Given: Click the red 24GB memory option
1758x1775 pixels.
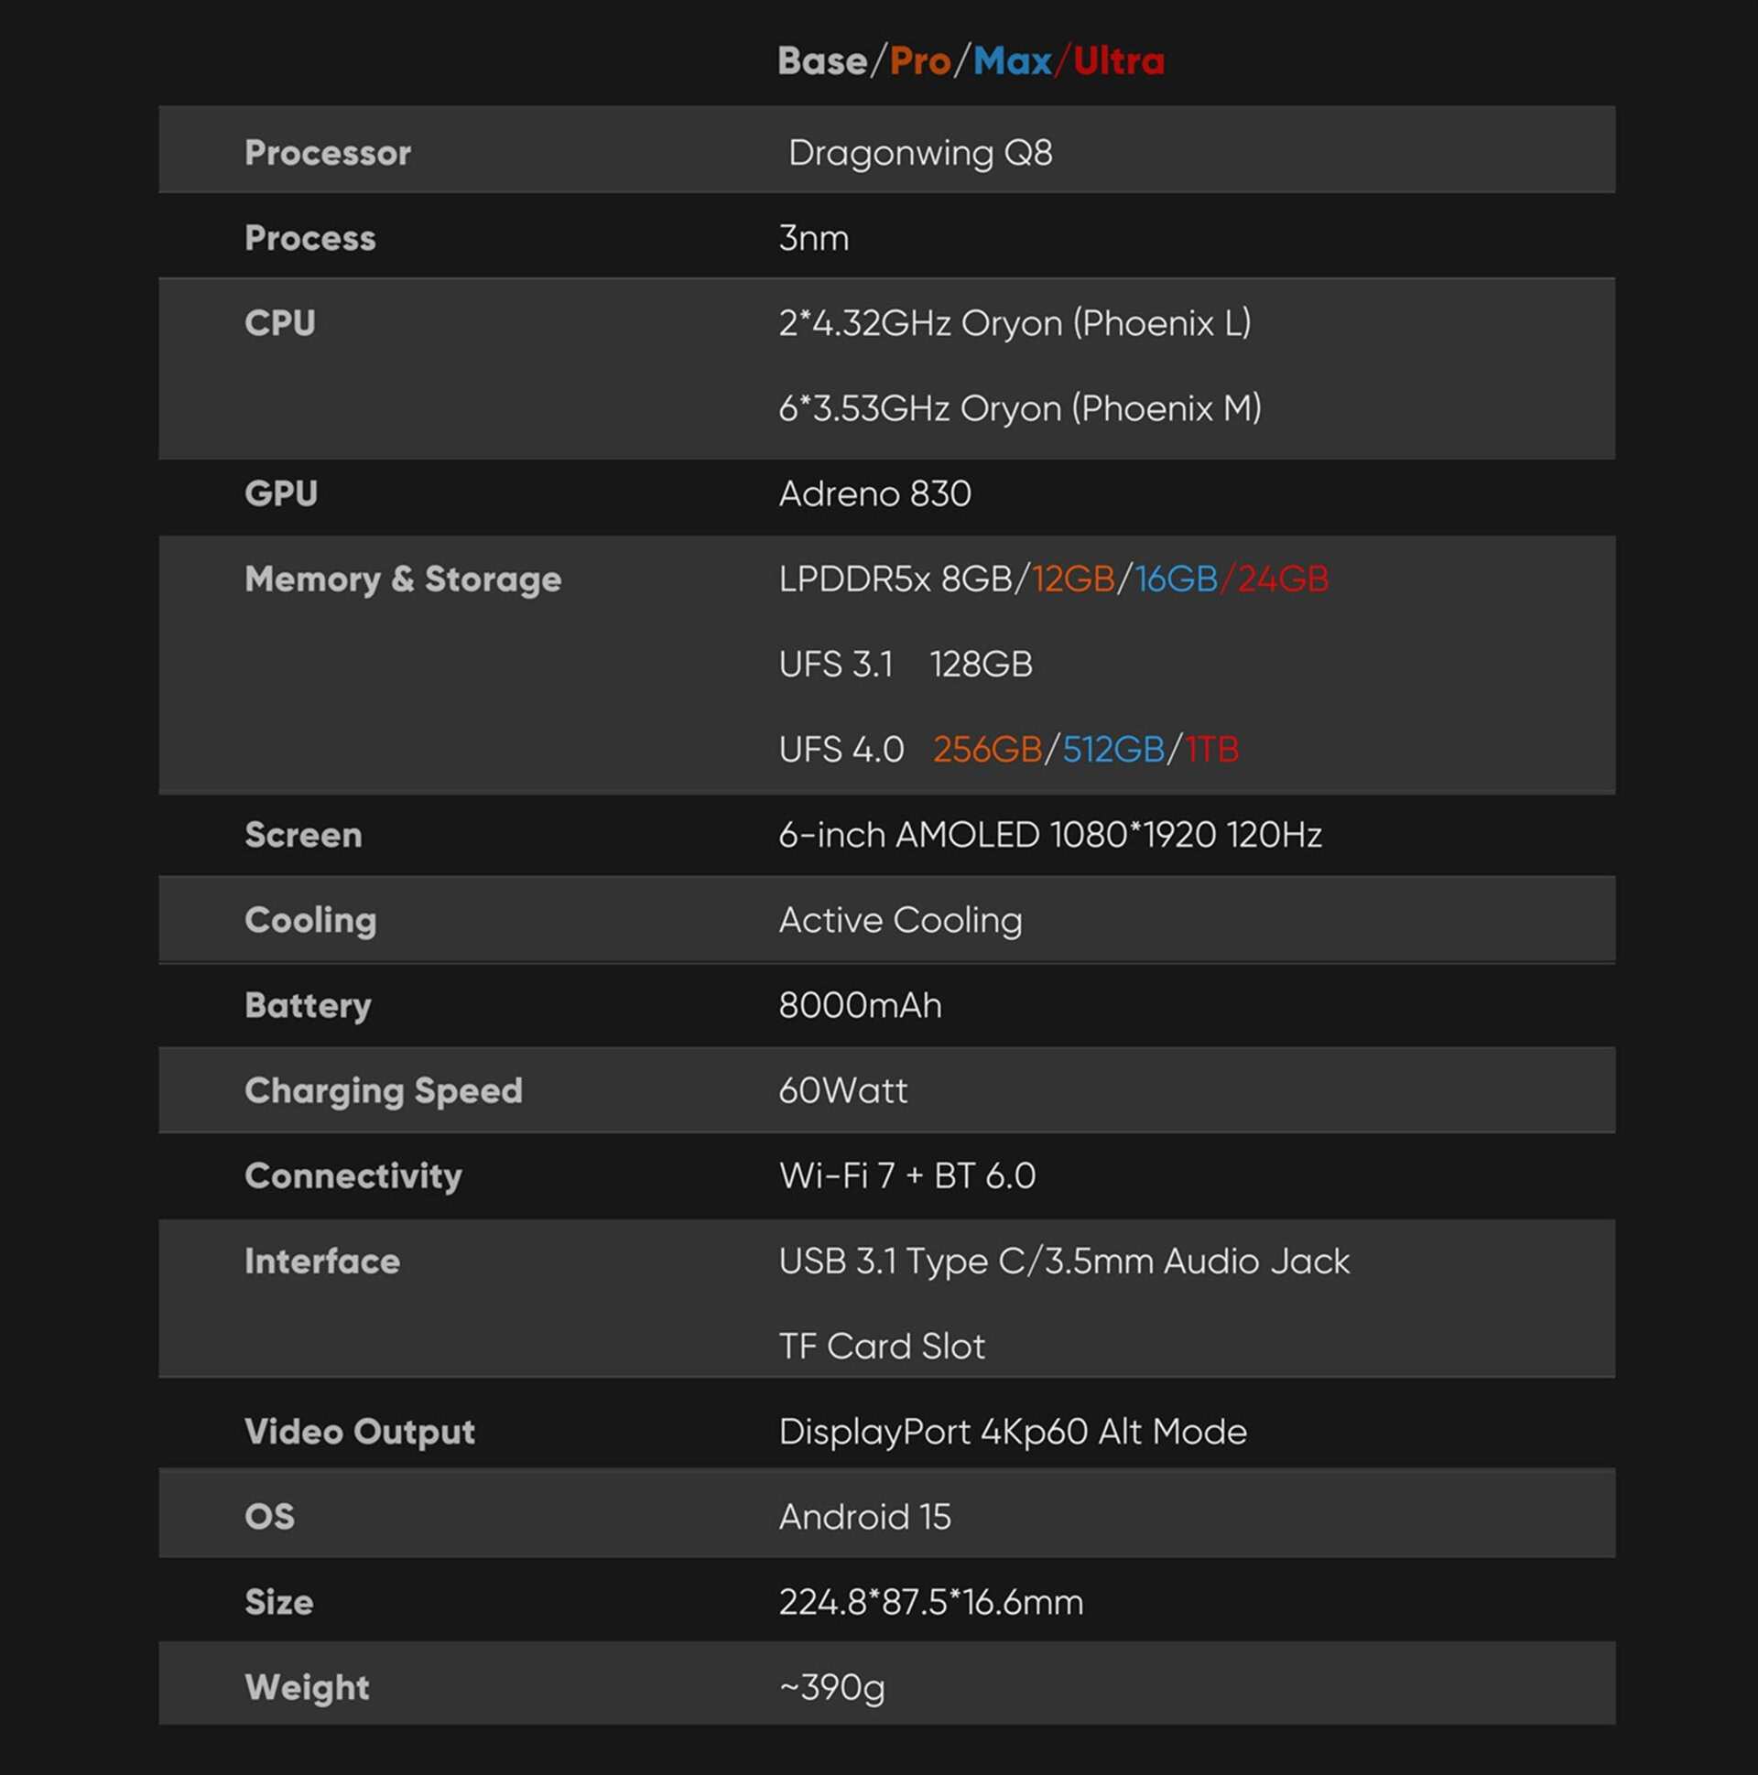Looking at the screenshot, I should pyautogui.click(x=1283, y=579).
